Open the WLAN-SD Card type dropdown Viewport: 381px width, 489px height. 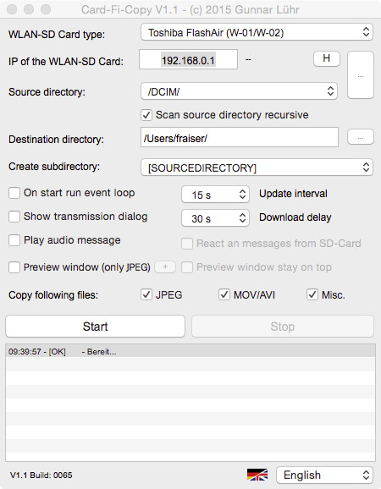[257, 32]
